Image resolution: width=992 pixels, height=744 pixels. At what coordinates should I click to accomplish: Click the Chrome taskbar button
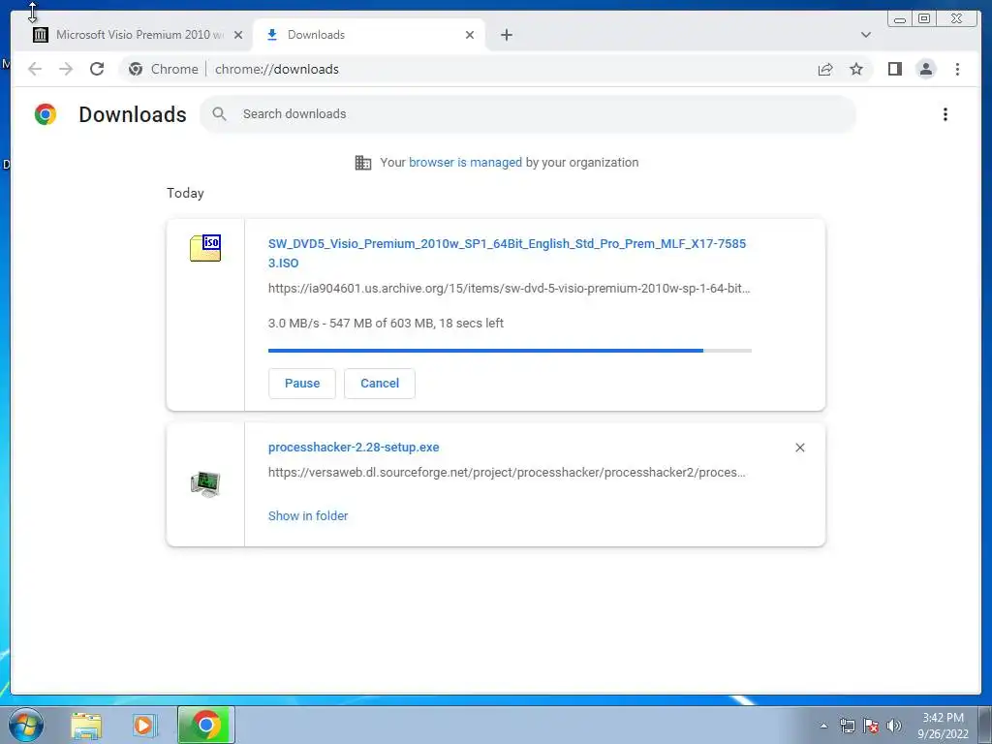pyautogui.click(x=206, y=725)
